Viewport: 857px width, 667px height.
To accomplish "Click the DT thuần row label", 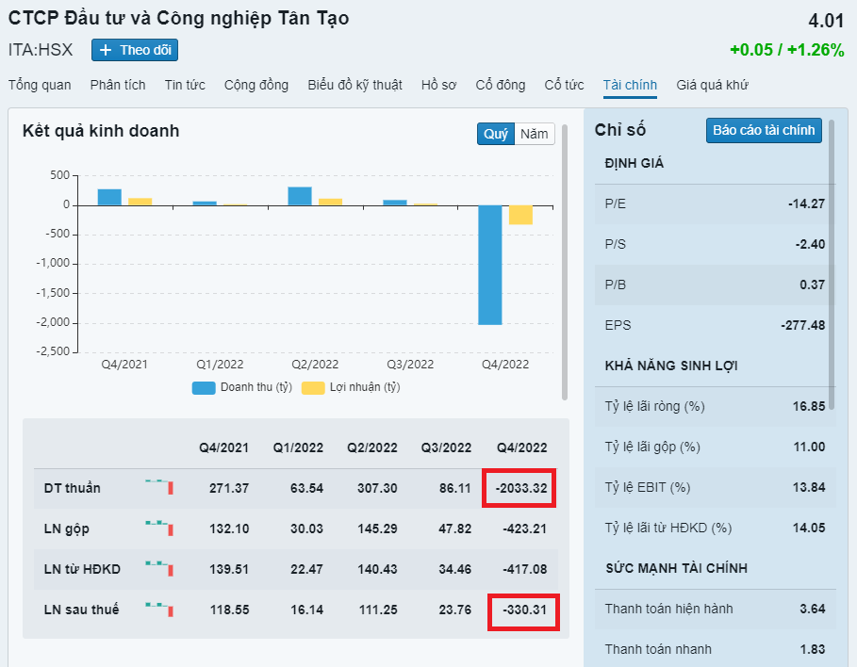I will [x=73, y=488].
